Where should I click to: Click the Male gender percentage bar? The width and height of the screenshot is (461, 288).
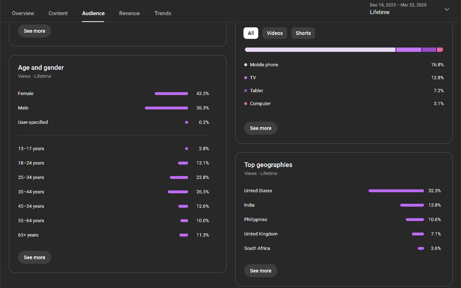pos(166,108)
